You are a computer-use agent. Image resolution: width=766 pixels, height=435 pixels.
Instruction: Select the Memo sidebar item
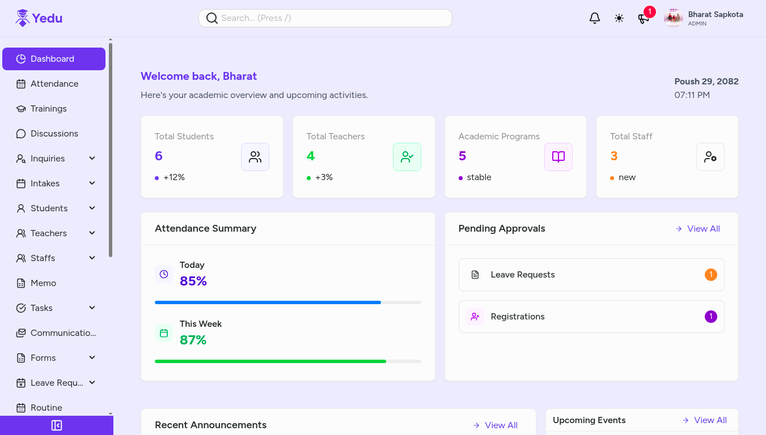click(43, 283)
